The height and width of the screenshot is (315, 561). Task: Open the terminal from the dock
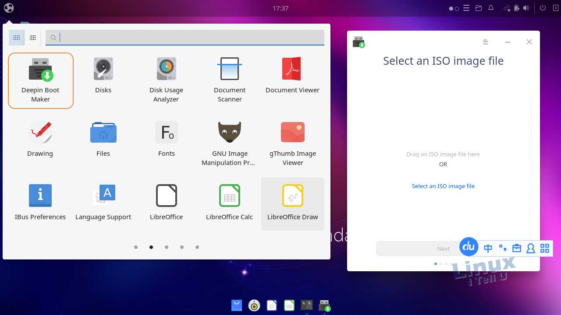[307, 305]
